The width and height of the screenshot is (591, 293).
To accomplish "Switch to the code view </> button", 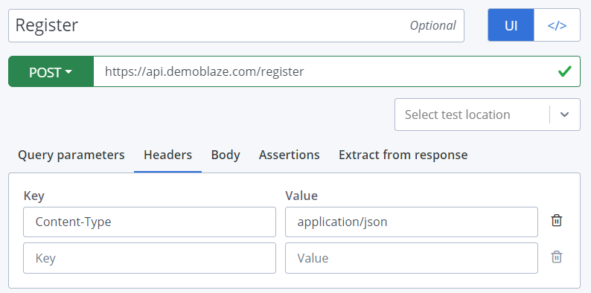I will [557, 25].
